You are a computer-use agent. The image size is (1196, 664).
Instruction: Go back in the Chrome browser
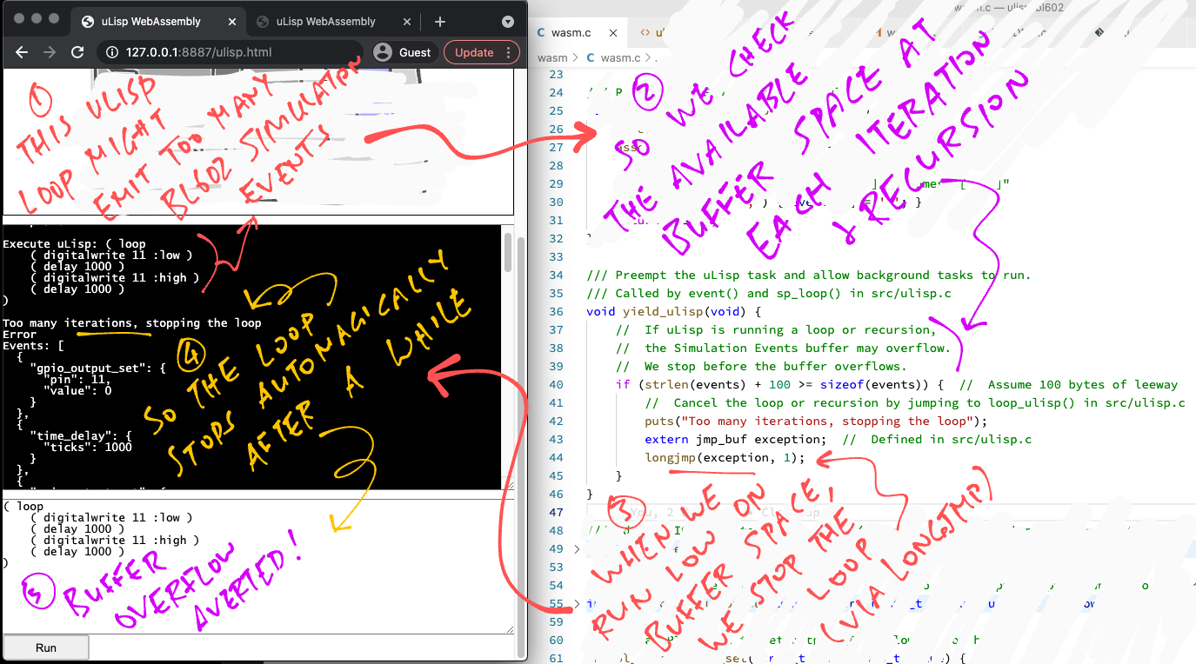tap(22, 52)
